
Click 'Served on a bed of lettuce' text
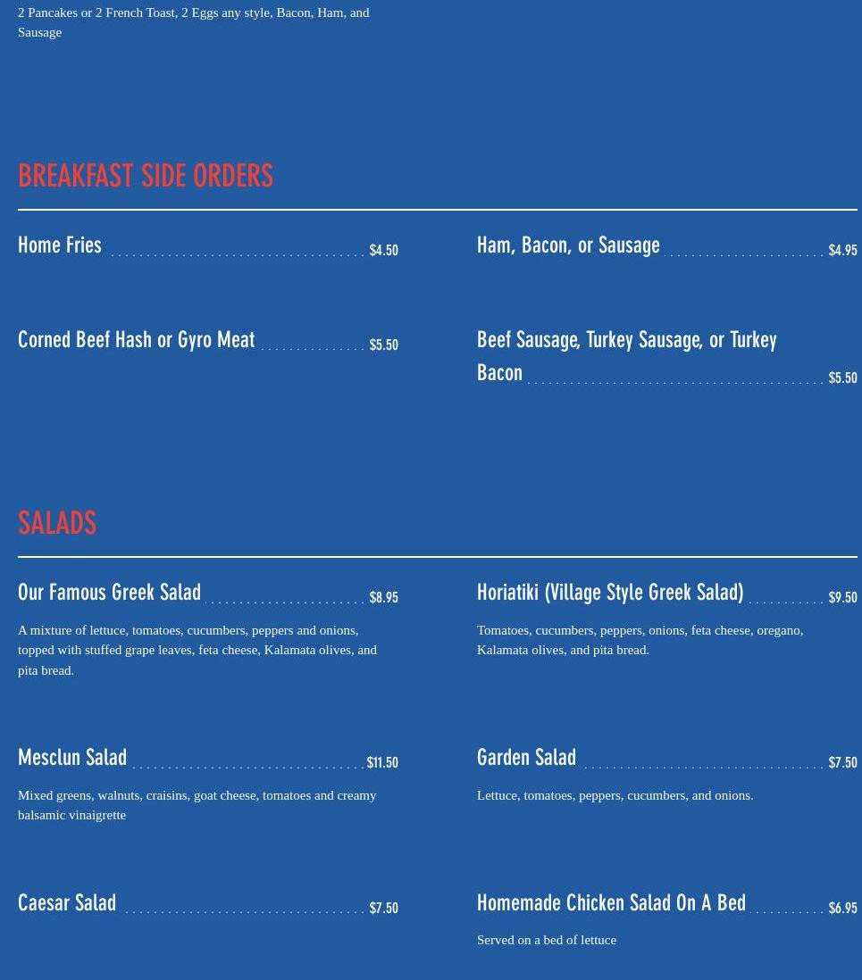tap(547, 940)
